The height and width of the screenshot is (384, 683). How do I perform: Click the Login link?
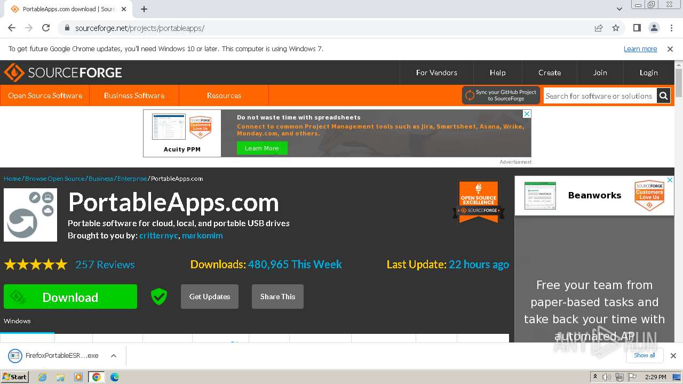[649, 73]
